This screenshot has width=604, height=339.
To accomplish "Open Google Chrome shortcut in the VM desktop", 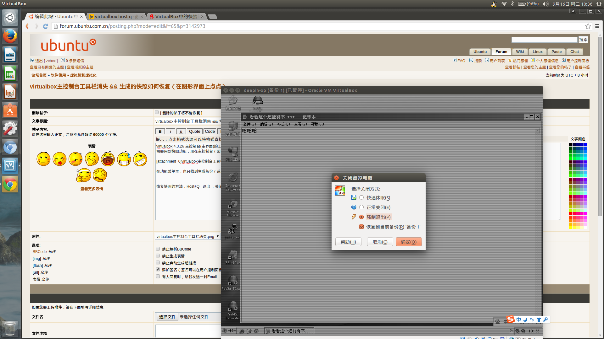I will tap(233, 208).
